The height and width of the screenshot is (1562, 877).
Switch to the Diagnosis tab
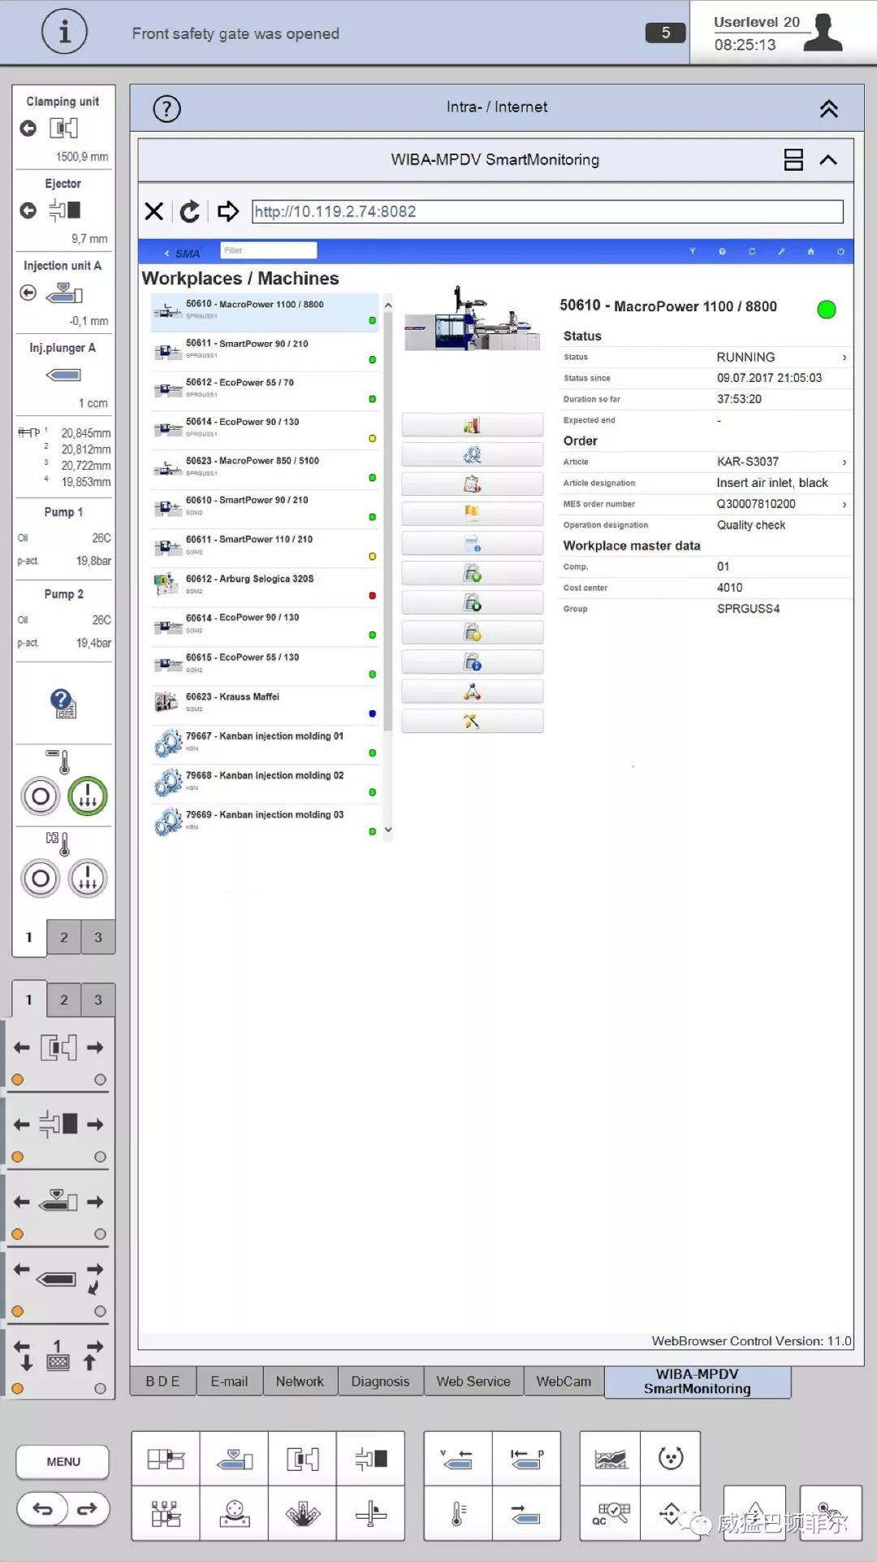pos(380,1382)
